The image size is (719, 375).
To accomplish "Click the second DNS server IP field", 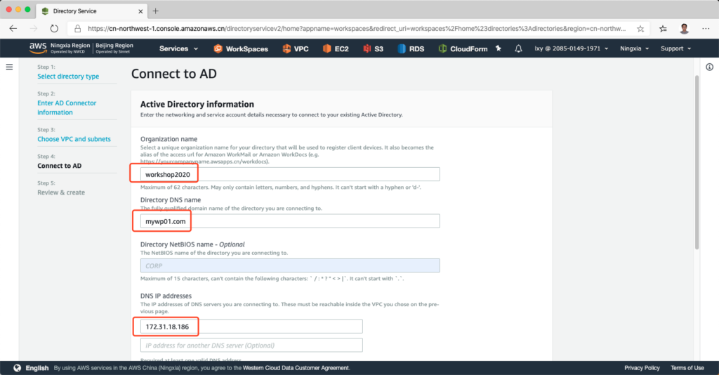I will pyautogui.click(x=251, y=345).
